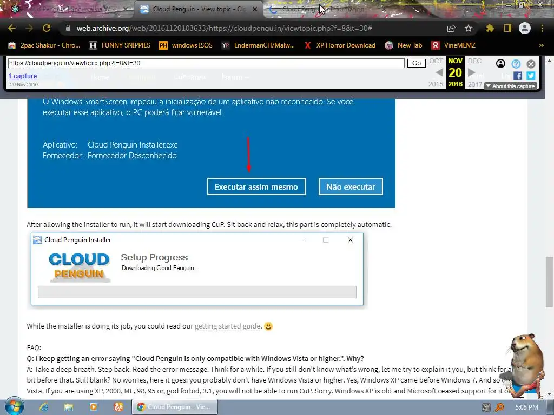Share capture on Facebook icon
This screenshot has height=415, width=554.
coord(518,76)
